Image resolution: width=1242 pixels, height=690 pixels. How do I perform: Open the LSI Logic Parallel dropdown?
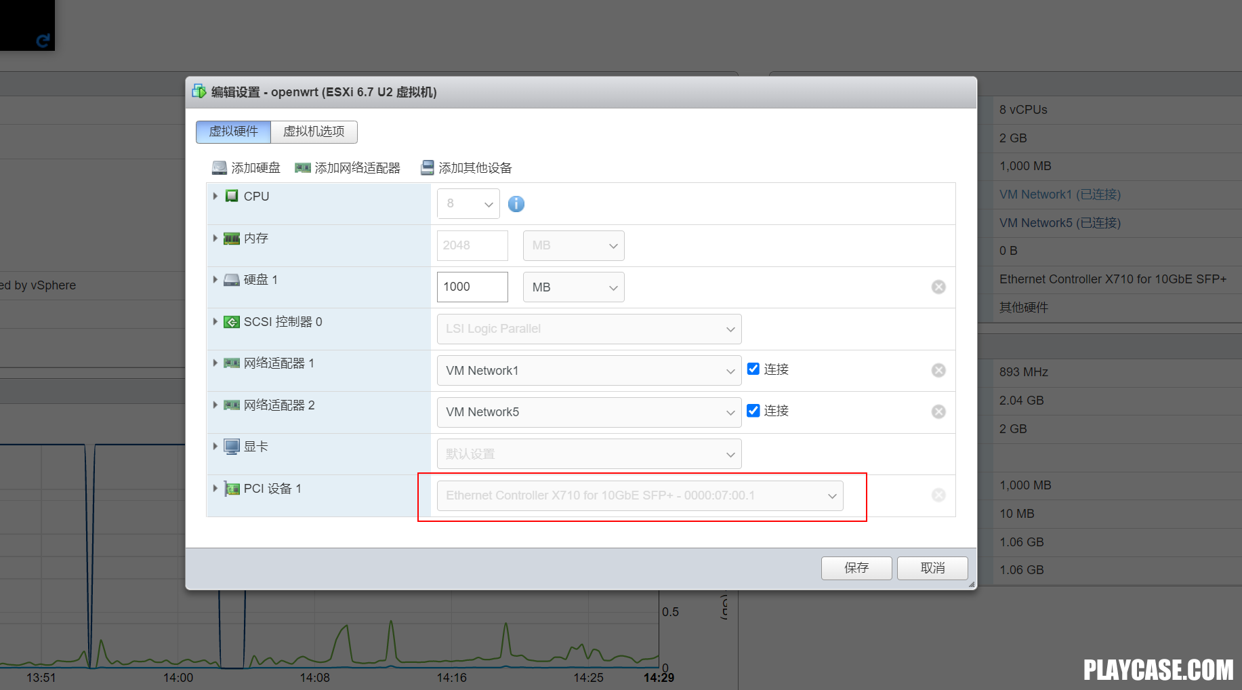point(589,329)
